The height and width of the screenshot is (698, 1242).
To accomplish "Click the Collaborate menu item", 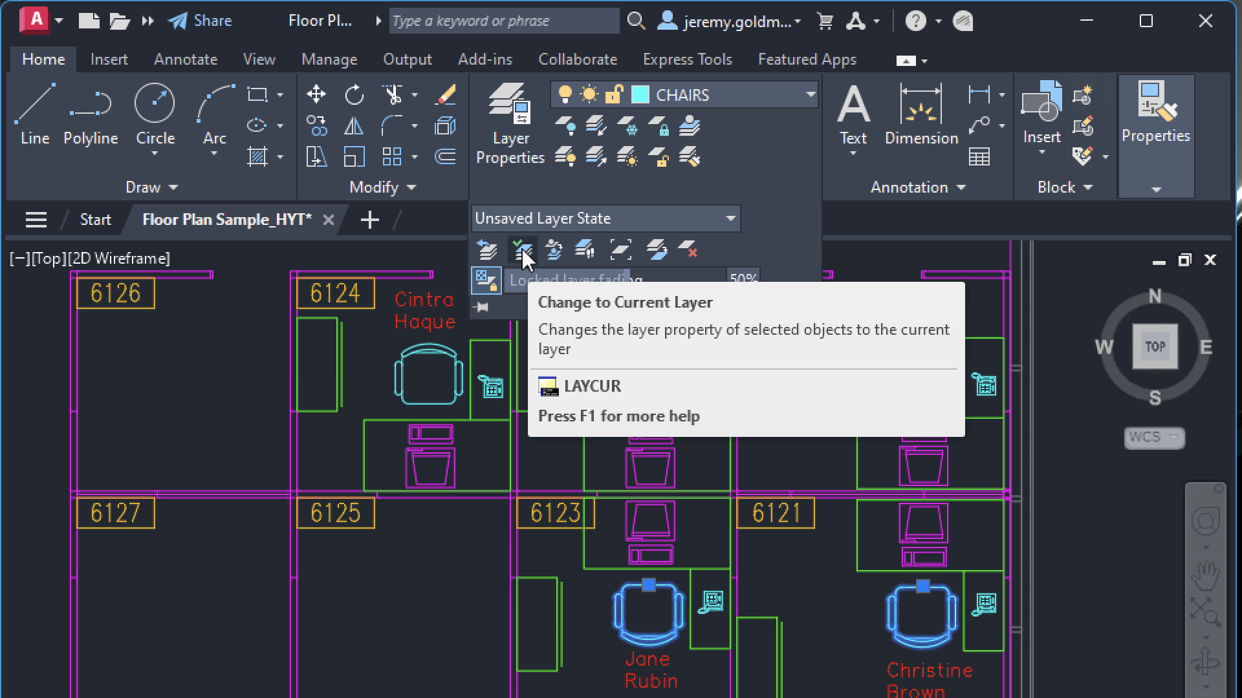I will click(x=578, y=59).
